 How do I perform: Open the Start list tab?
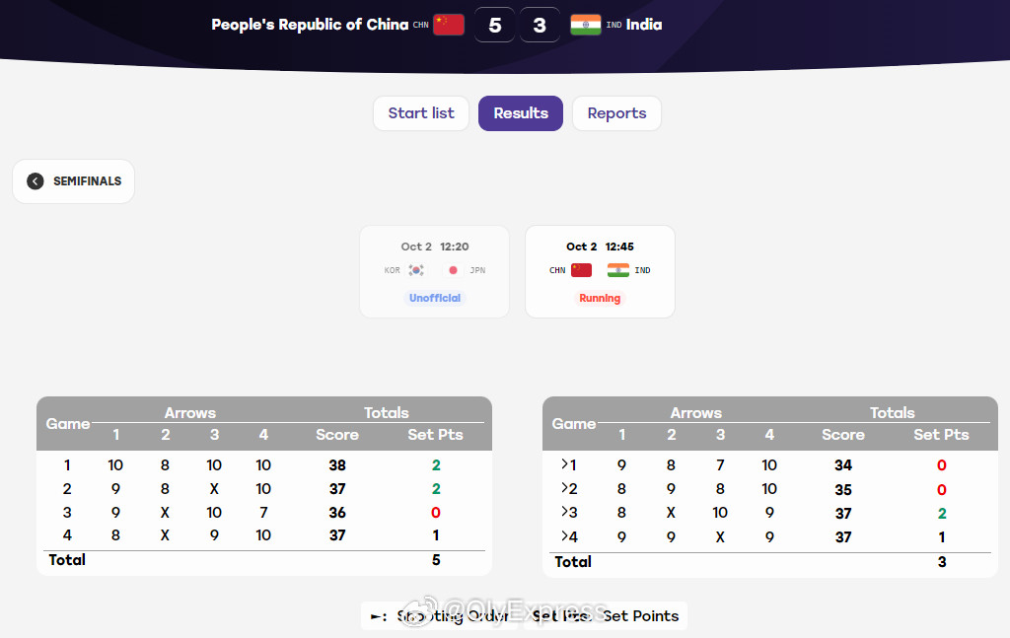pyautogui.click(x=421, y=113)
